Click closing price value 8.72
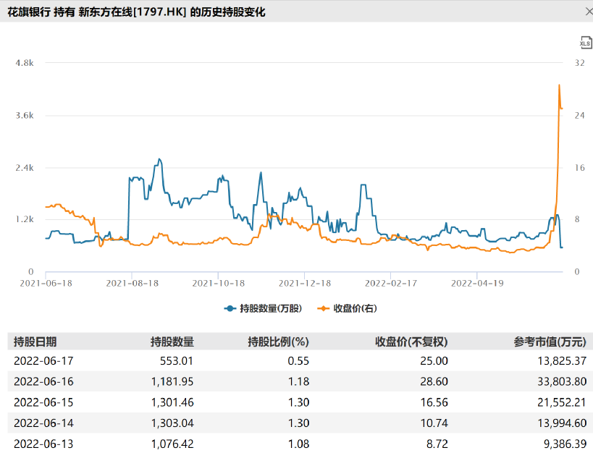 [x=437, y=444]
